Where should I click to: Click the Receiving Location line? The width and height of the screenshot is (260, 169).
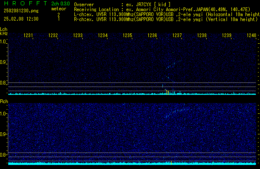(162, 9)
